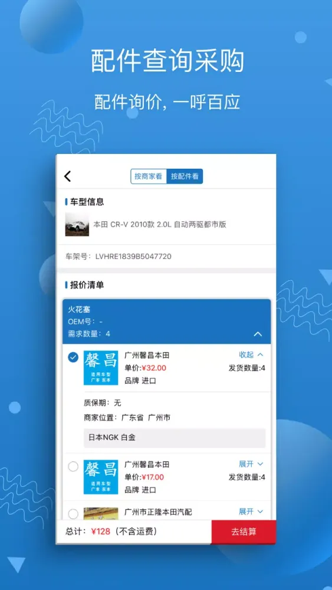Select total amount ¥128
Image resolution: width=332 pixels, height=590 pixels.
coord(100,532)
